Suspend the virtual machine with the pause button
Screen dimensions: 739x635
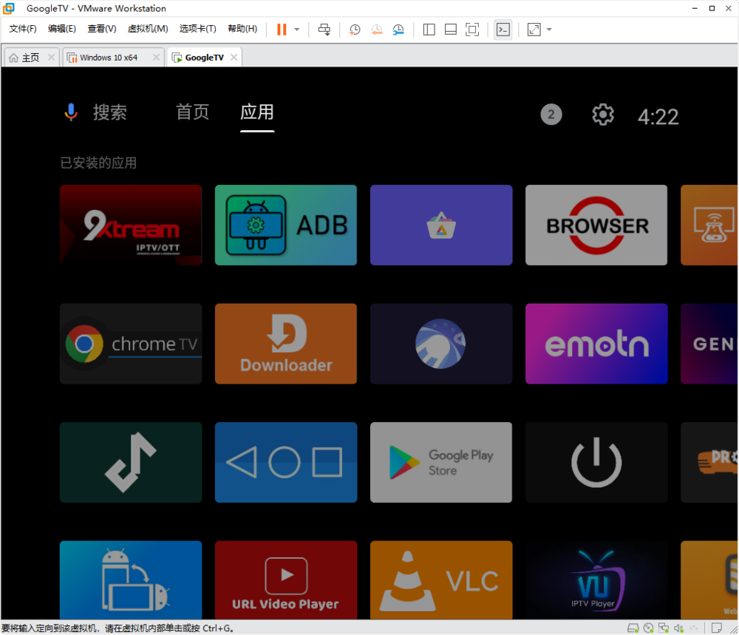(x=280, y=29)
